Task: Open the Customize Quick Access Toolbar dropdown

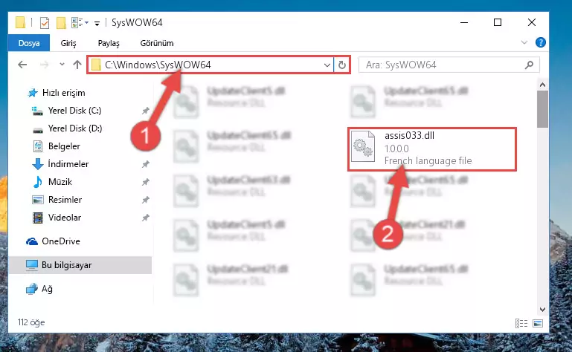Action: pos(97,24)
